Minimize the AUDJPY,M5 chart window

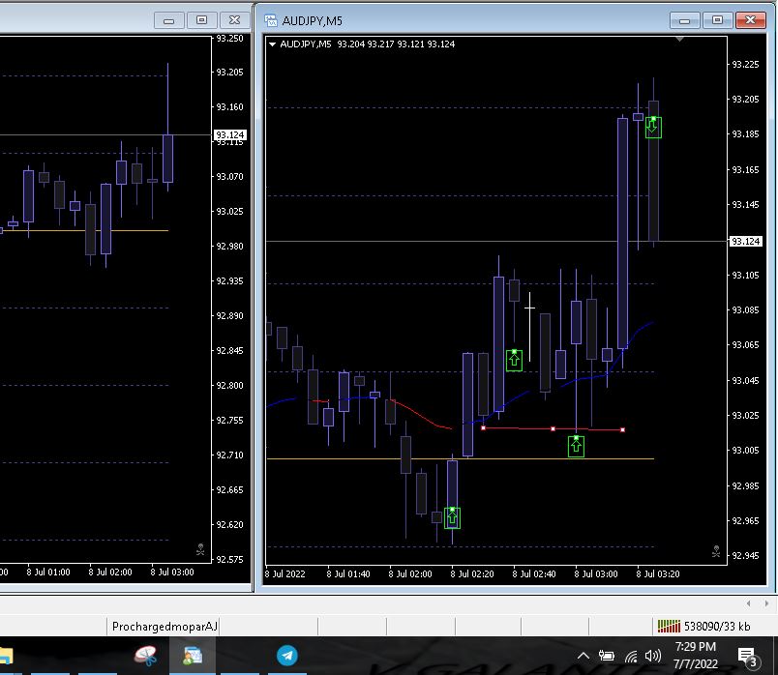(x=686, y=20)
